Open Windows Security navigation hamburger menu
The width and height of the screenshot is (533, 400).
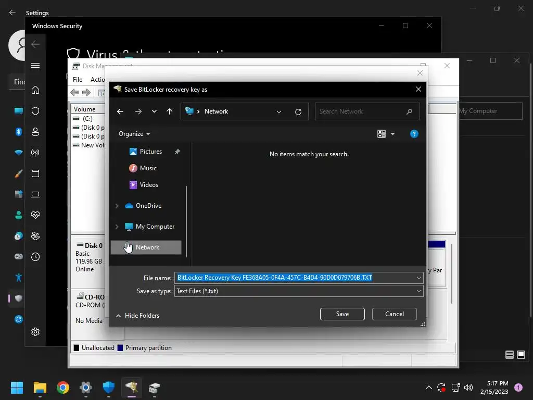(x=35, y=65)
